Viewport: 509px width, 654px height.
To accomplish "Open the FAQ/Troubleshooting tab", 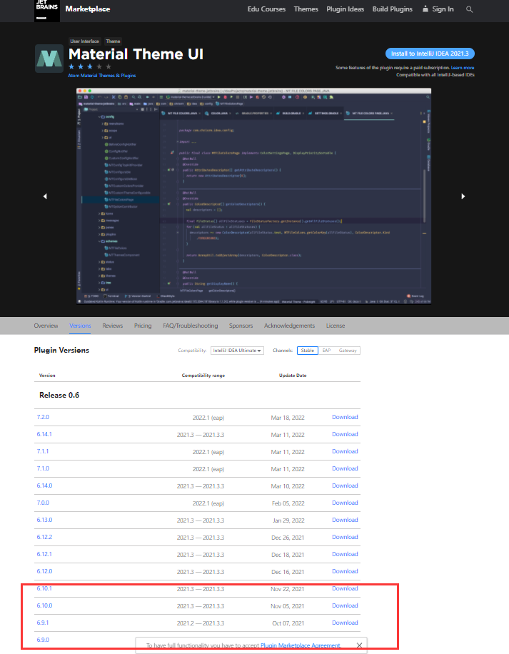I will 191,326.
